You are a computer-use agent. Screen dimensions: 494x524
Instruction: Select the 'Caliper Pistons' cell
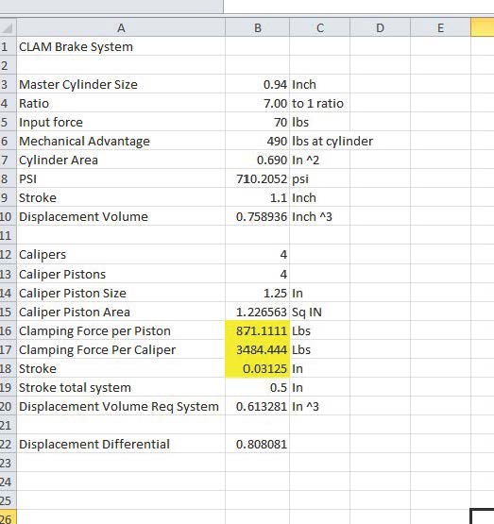point(121,274)
